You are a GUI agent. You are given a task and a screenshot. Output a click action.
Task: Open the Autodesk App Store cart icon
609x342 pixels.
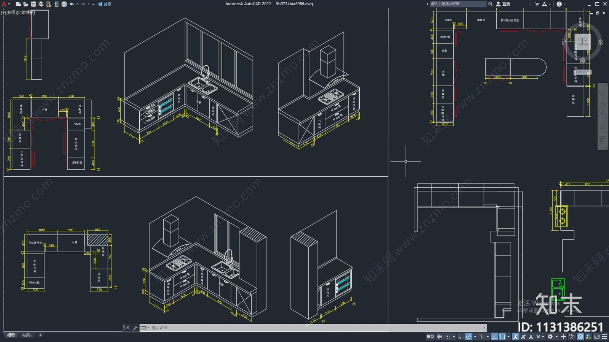pyautogui.click(x=537, y=4)
